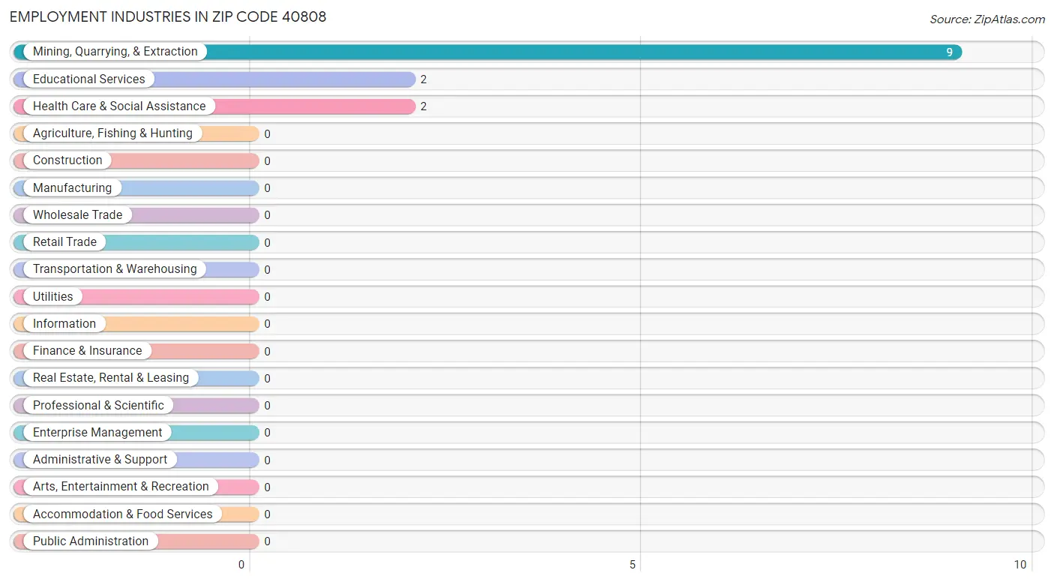Click the Information label
Viewport: 1054px width, 582px height.
click(x=64, y=324)
